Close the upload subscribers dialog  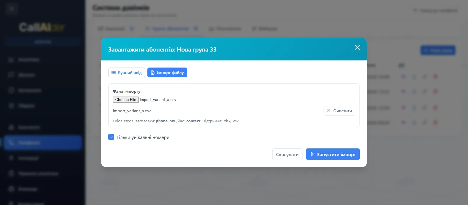tap(357, 47)
